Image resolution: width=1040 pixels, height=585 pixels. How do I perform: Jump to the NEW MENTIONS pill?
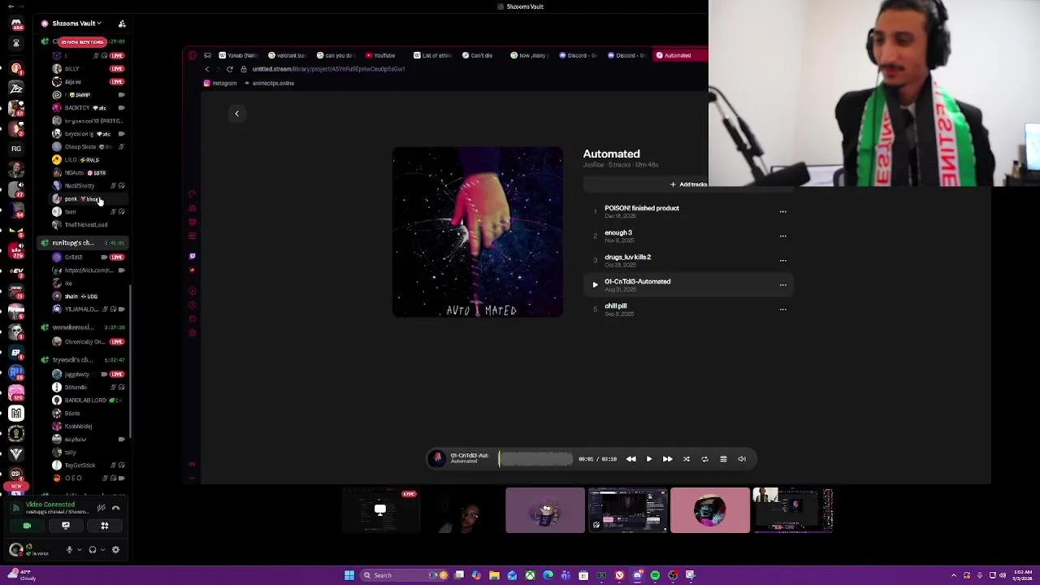(x=81, y=41)
